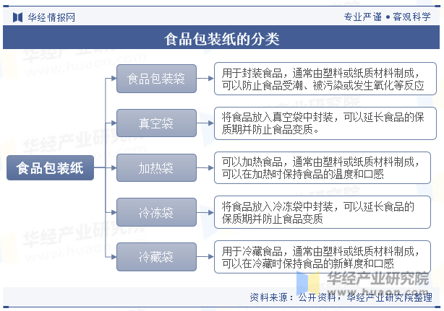This screenshot has height=311, width=444.
Task: Select the 冷冻袋 category box
Action: [156, 212]
